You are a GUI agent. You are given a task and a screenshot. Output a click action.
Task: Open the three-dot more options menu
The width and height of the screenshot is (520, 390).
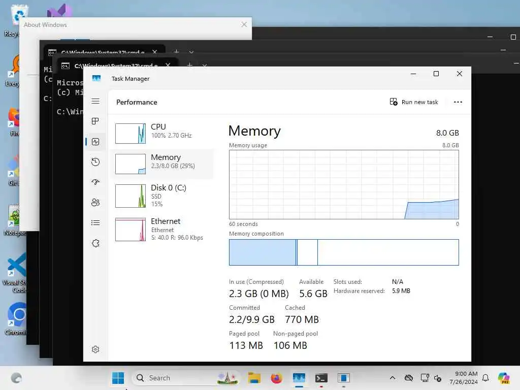pyautogui.click(x=458, y=102)
